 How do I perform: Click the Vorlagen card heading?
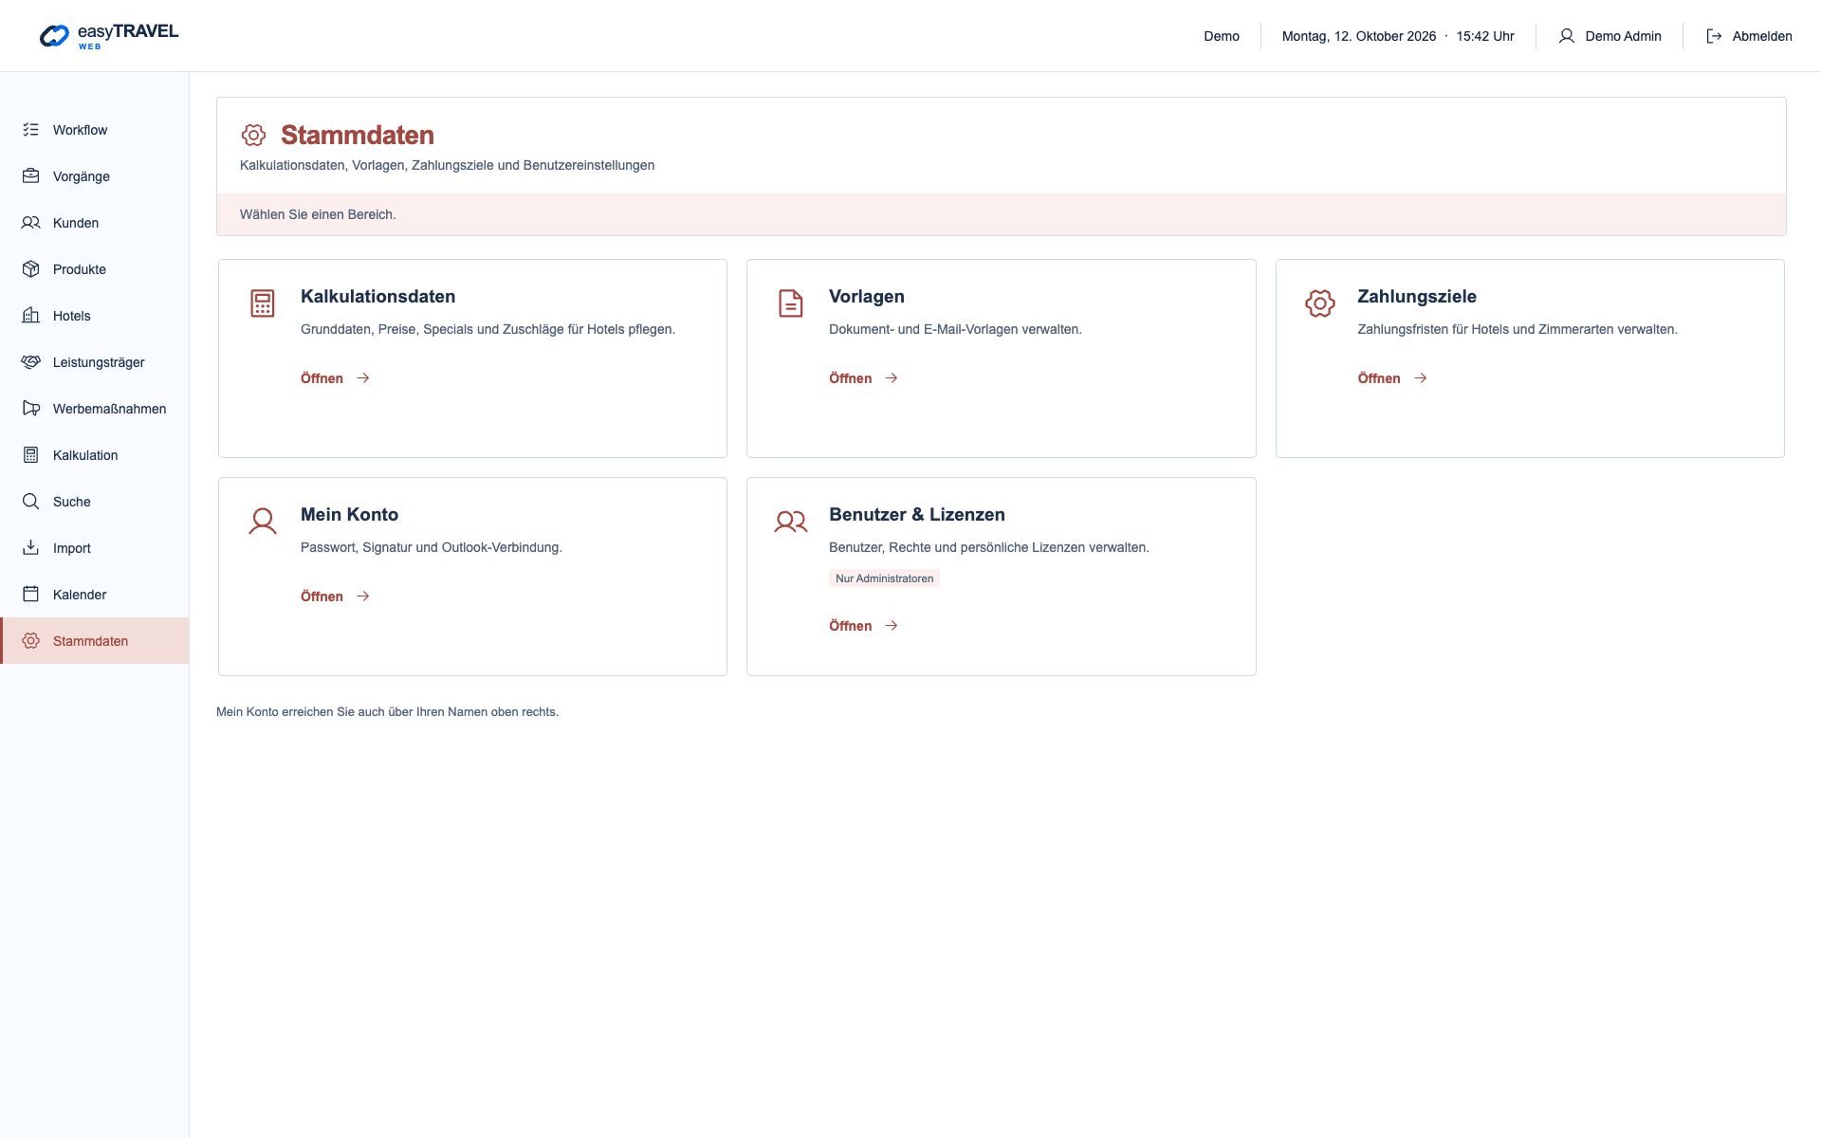(867, 297)
